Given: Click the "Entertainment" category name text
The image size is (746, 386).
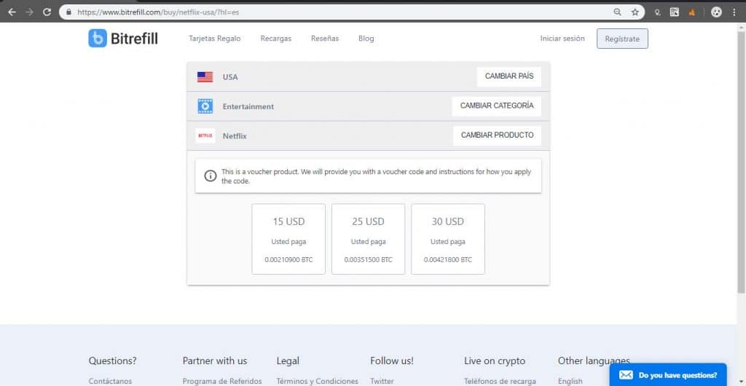Looking at the screenshot, I should click(248, 106).
